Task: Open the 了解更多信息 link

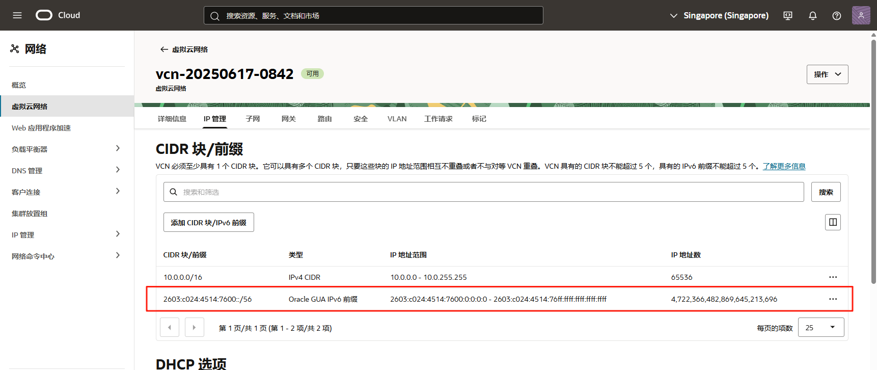Action: click(x=784, y=166)
